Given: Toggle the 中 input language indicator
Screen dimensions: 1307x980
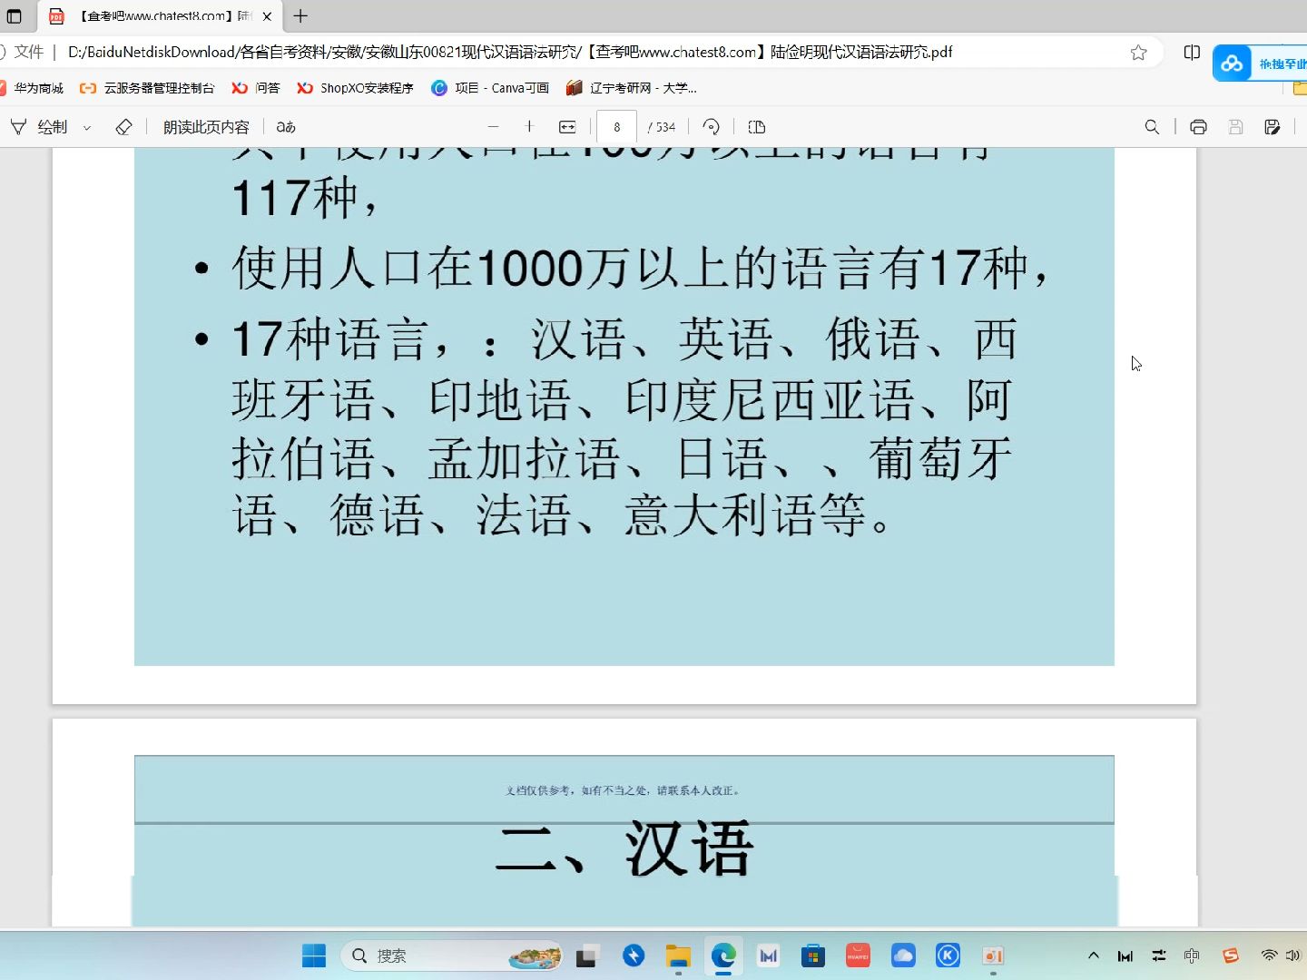Looking at the screenshot, I should click(x=1192, y=955).
